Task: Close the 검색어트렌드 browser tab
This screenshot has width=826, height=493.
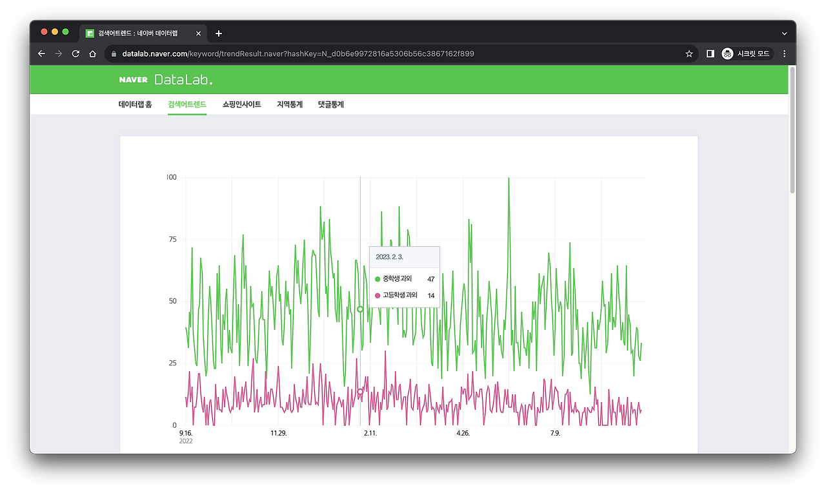Action: click(198, 33)
